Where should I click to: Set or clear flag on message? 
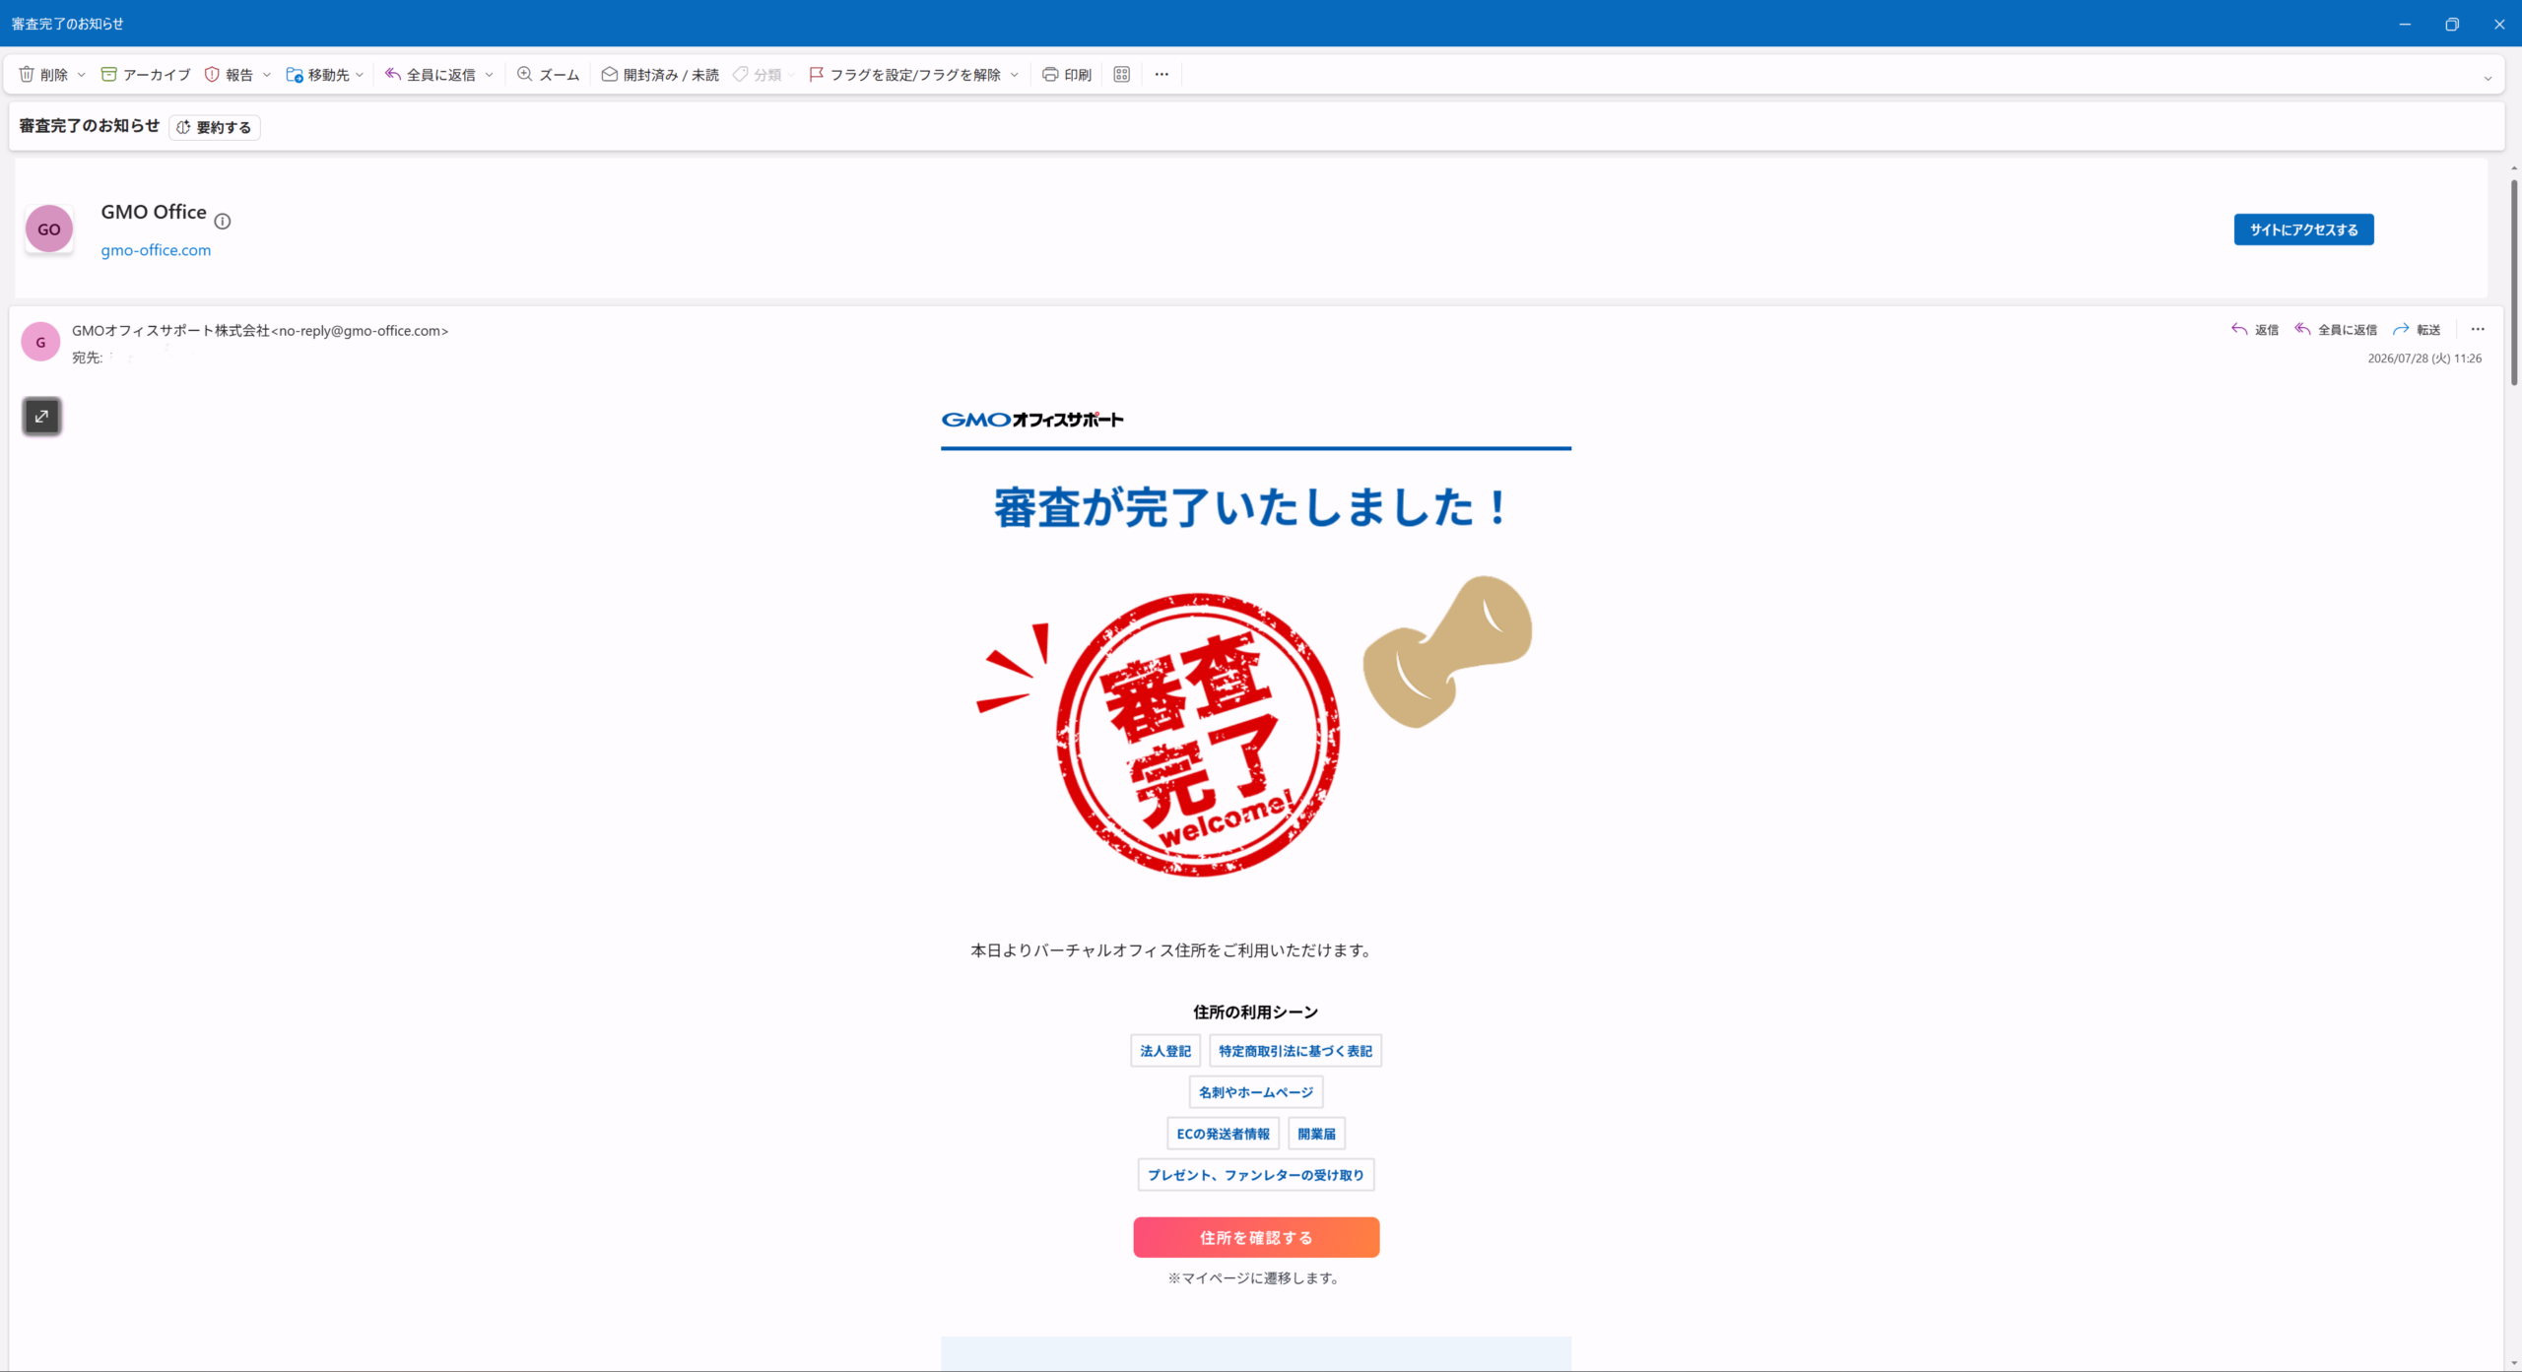(904, 75)
